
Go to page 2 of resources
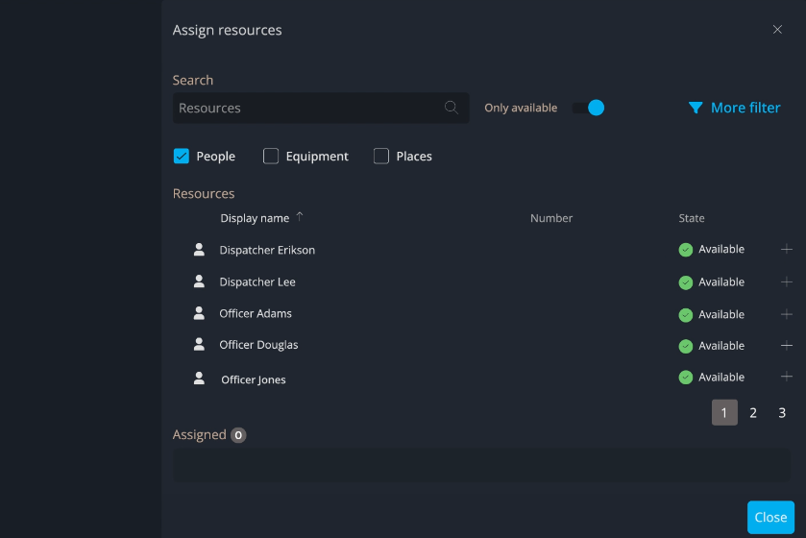click(x=753, y=413)
